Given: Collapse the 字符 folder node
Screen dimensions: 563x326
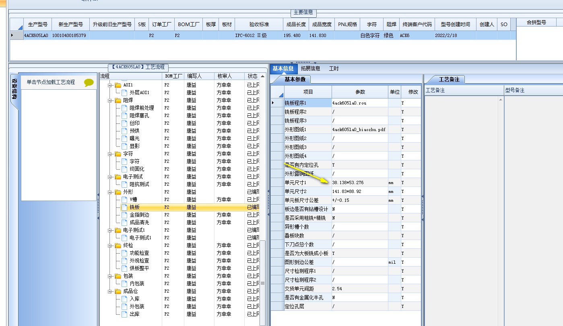Looking at the screenshot, I should [x=110, y=154].
